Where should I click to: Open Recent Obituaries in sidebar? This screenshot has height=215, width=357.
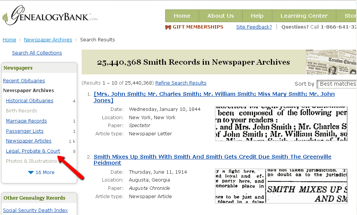click(x=24, y=81)
